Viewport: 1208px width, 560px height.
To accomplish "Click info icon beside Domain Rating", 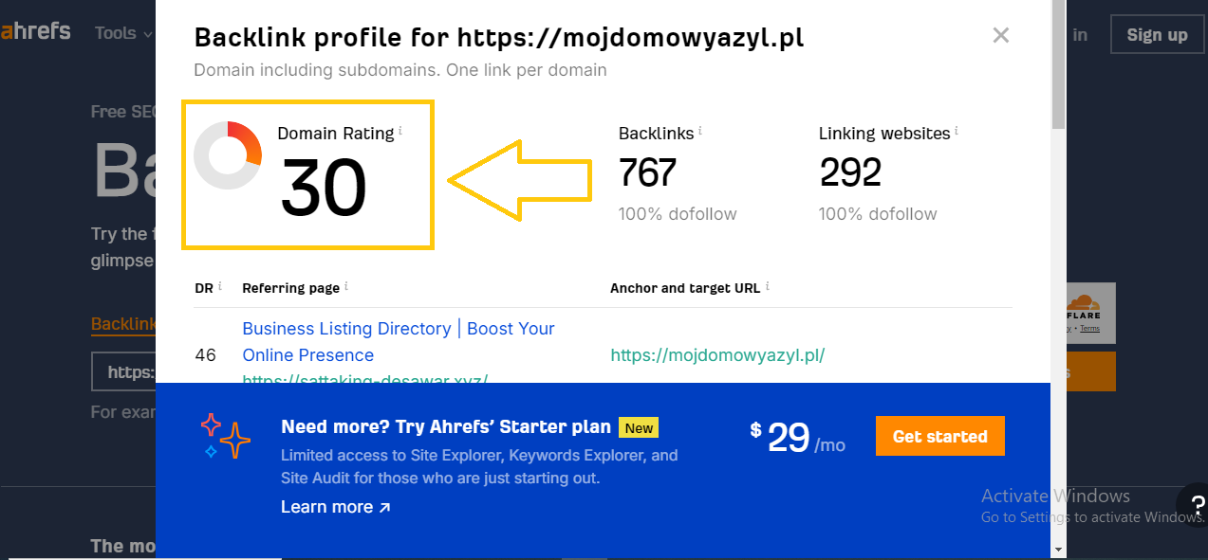I will click(400, 131).
